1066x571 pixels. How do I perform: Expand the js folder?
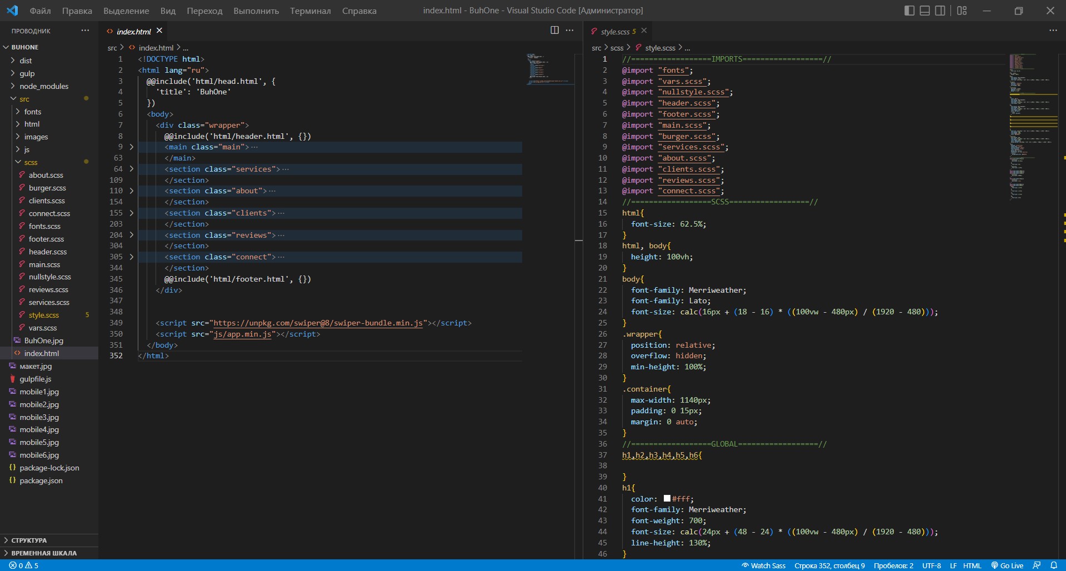(49, 149)
